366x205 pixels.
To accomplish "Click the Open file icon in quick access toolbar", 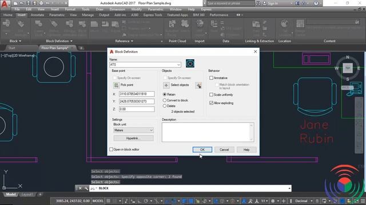I will point(22,3).
